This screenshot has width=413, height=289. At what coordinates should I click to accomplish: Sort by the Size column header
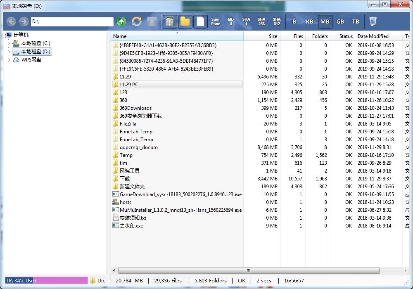tap(273, 36)
